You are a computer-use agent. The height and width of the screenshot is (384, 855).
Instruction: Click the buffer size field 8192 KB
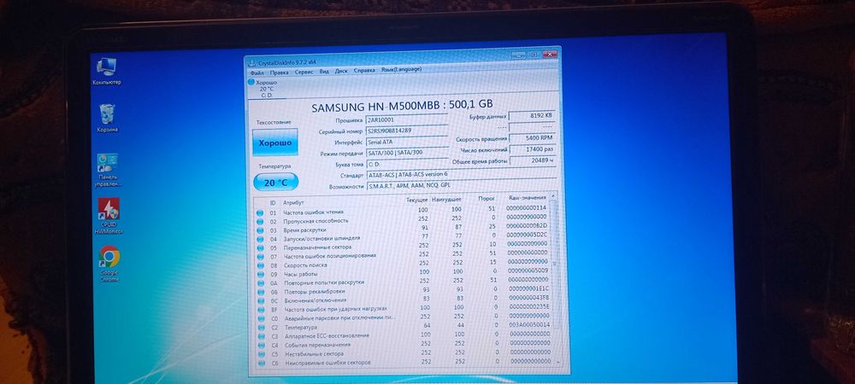(x=533, y=116)
